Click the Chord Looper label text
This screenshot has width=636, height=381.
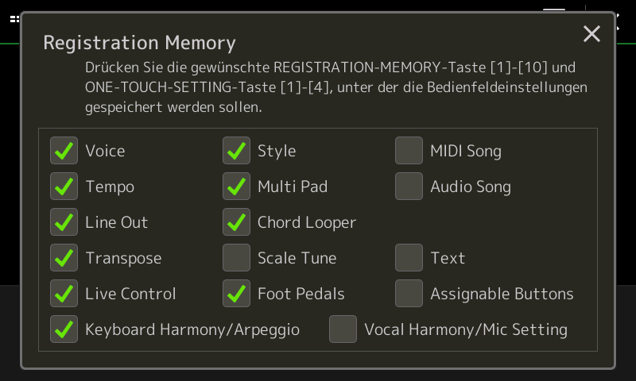pyautogui.click(x=307, y=223)
